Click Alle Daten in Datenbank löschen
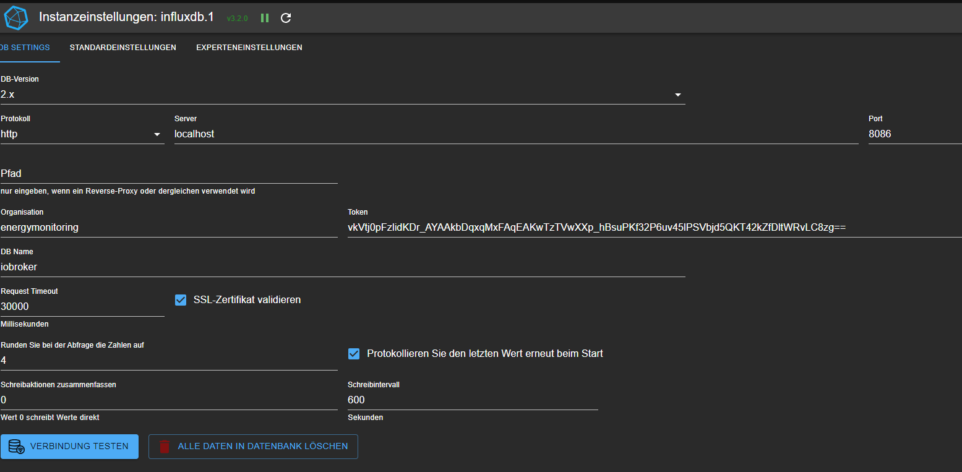Viewport: 962px width, 472px height. click(253, 446)
